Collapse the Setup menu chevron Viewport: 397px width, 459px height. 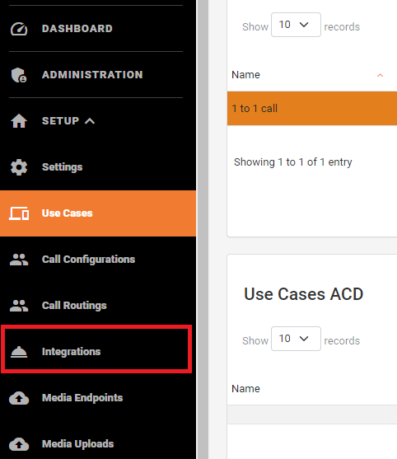point(90,121)
